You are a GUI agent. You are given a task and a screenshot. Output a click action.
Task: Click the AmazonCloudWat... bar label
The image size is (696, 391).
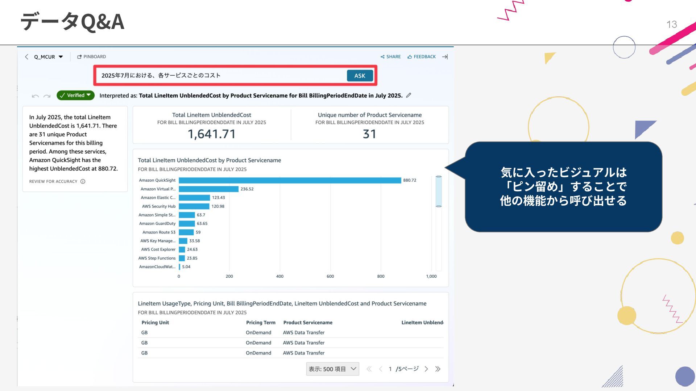[157, 267]
